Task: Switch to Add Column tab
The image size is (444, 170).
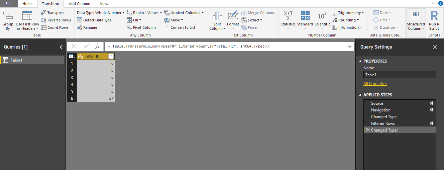Action: pos(80,4)
